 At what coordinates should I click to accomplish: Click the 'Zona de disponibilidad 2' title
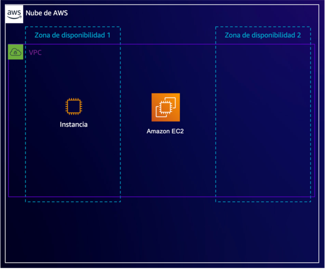point(263,35)
